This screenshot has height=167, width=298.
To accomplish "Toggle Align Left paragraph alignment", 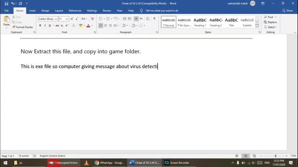I will [101, 26].
